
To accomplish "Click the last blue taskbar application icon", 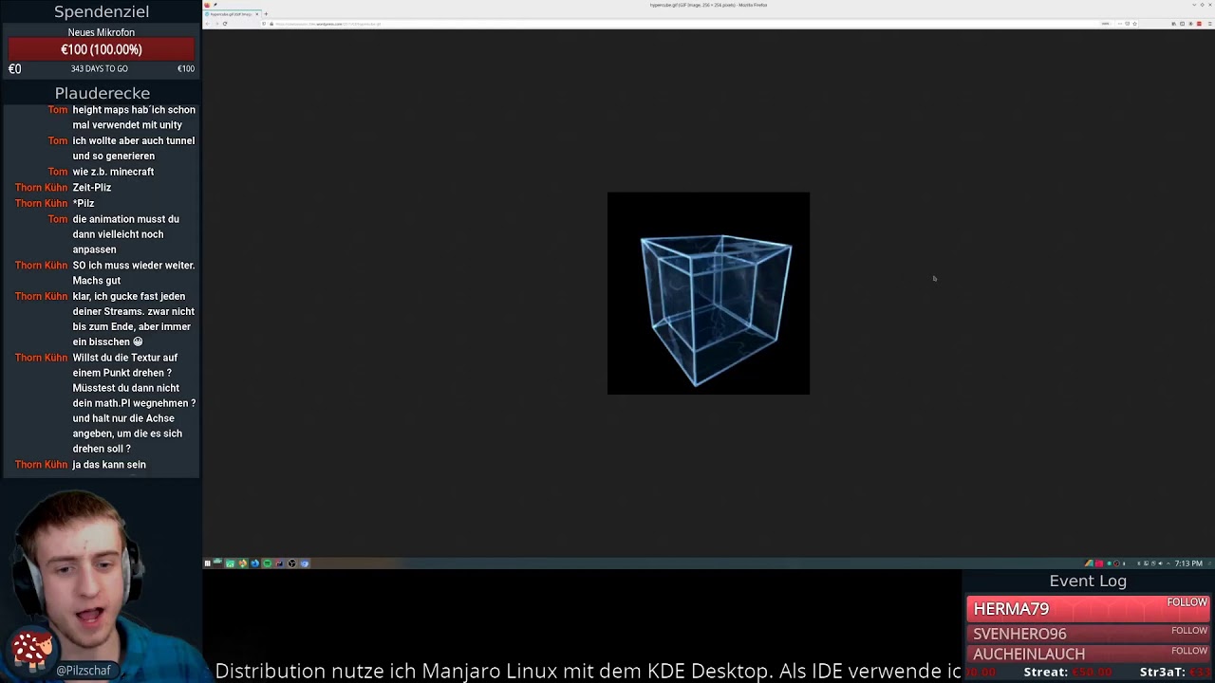I will pyautogui.click(x=305, y=563).
